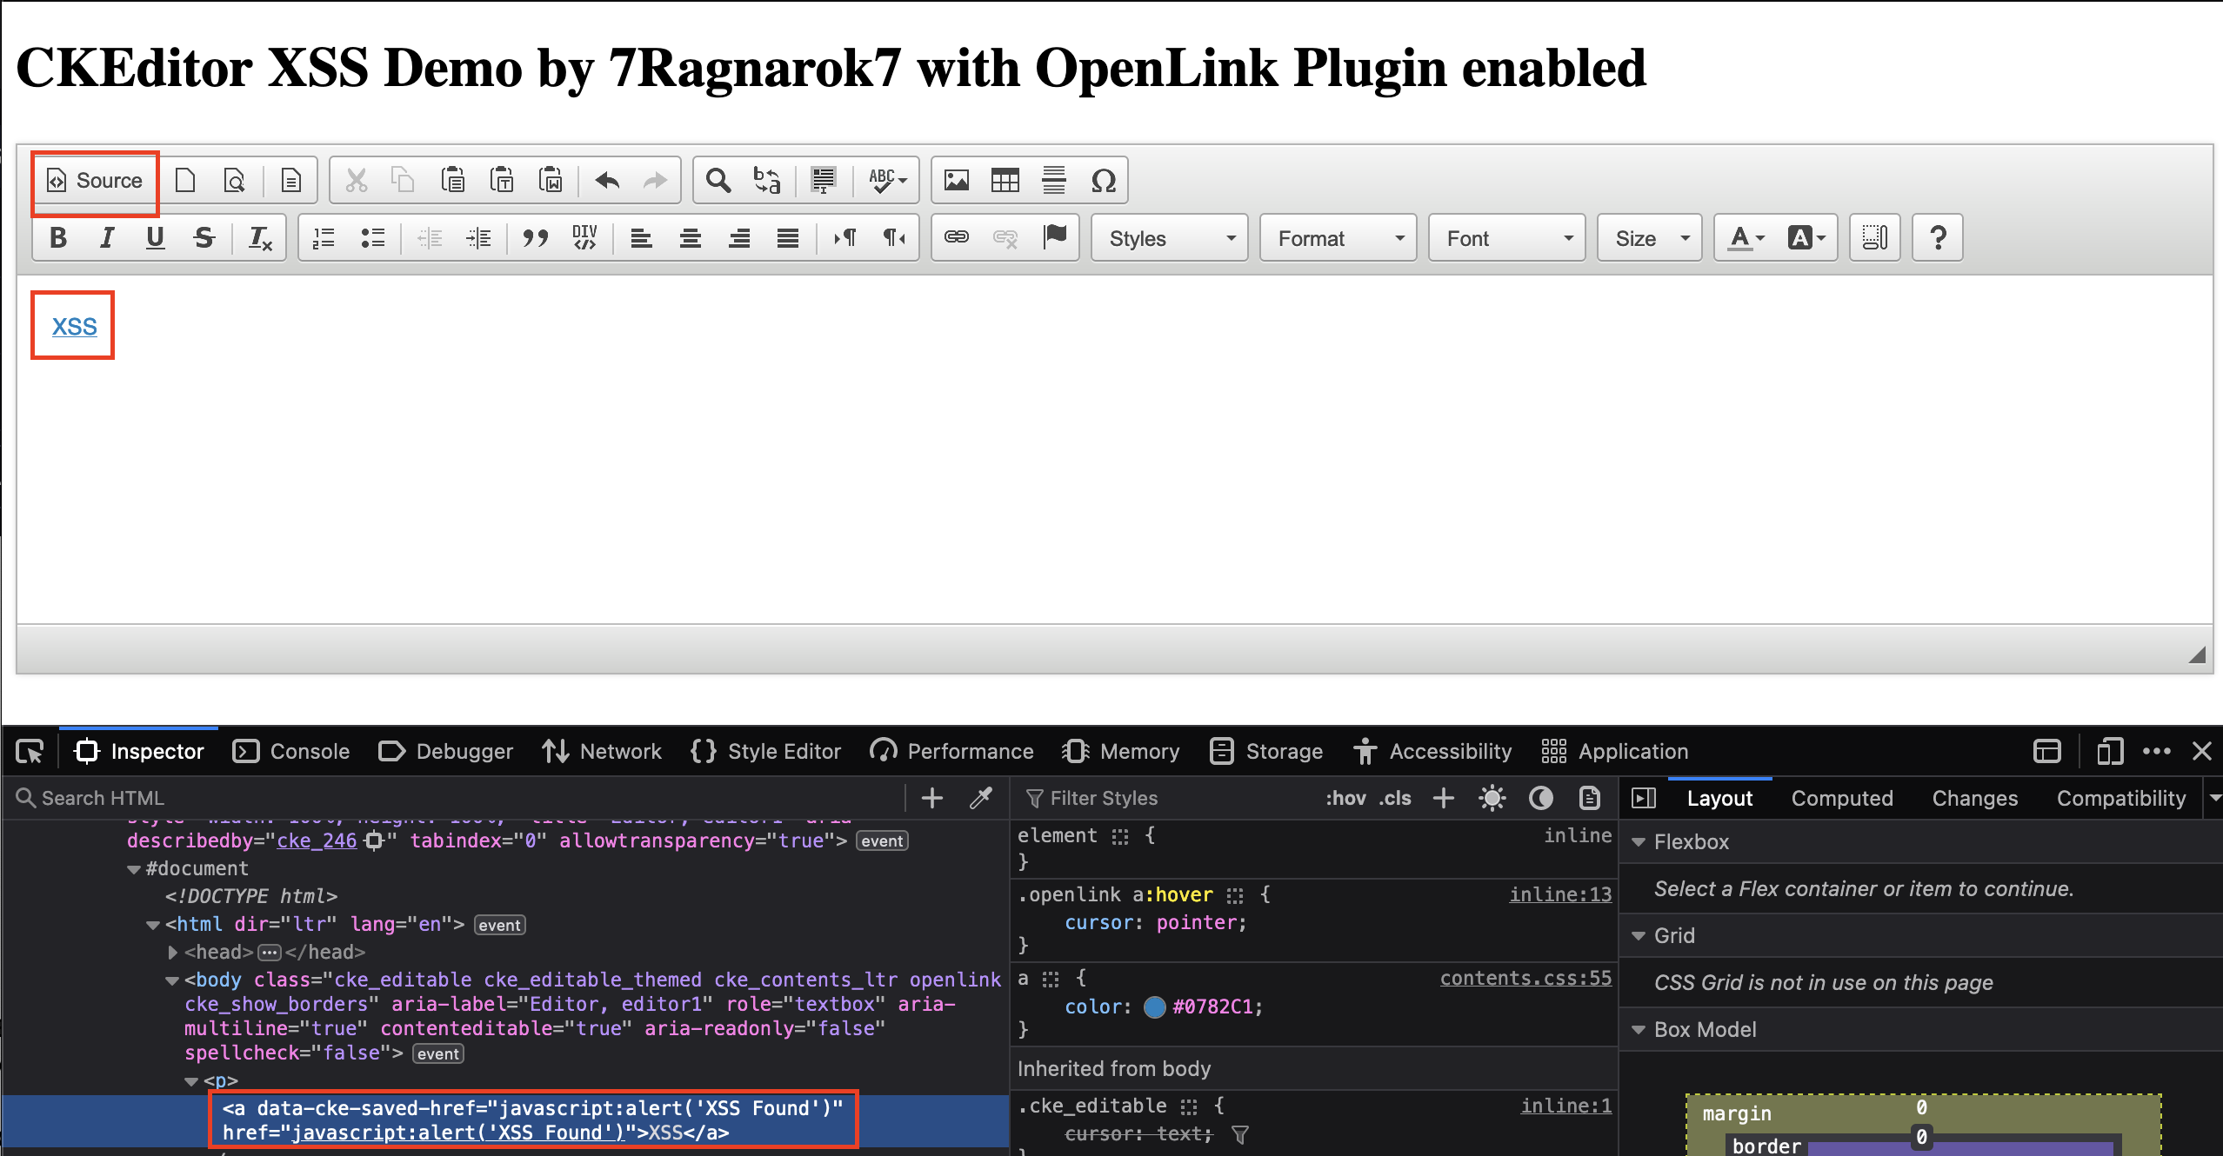Open Find magnifier tool

point(718,180)
